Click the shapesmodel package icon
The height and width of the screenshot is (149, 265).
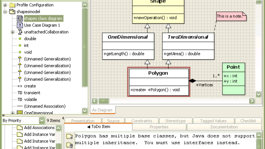pos(12,12)
